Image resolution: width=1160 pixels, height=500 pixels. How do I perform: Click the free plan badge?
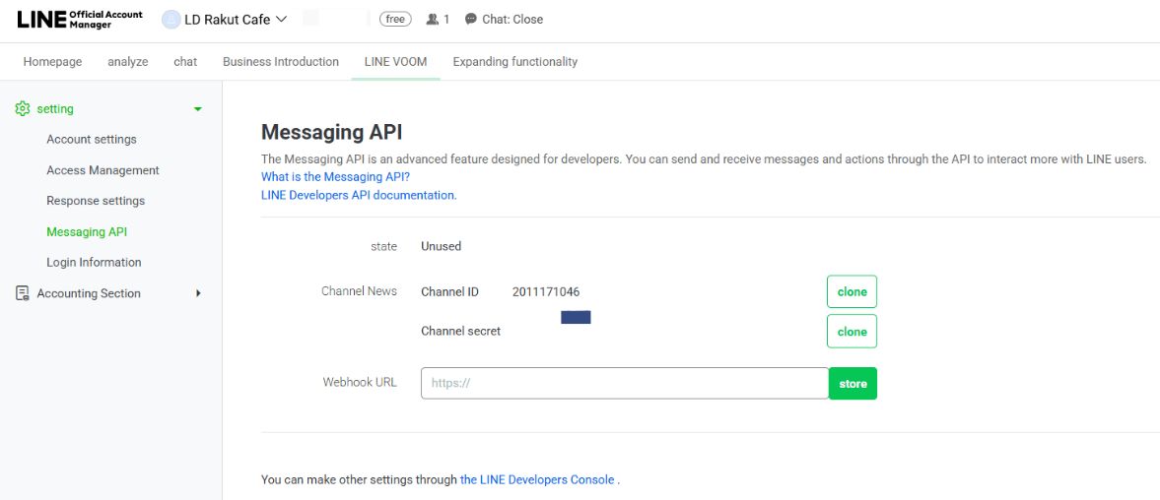(x=395, y=20)
